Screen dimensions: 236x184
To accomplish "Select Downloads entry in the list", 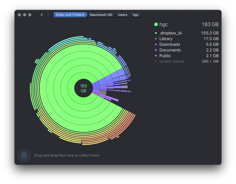I will coord(170,44).
